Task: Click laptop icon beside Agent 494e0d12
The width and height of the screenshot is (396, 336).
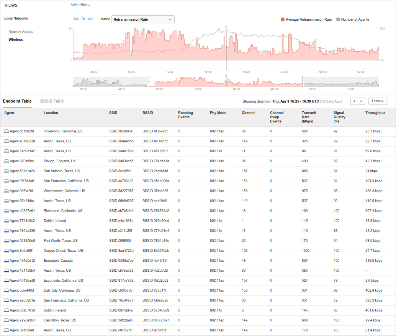Action: tap(6, 261)
